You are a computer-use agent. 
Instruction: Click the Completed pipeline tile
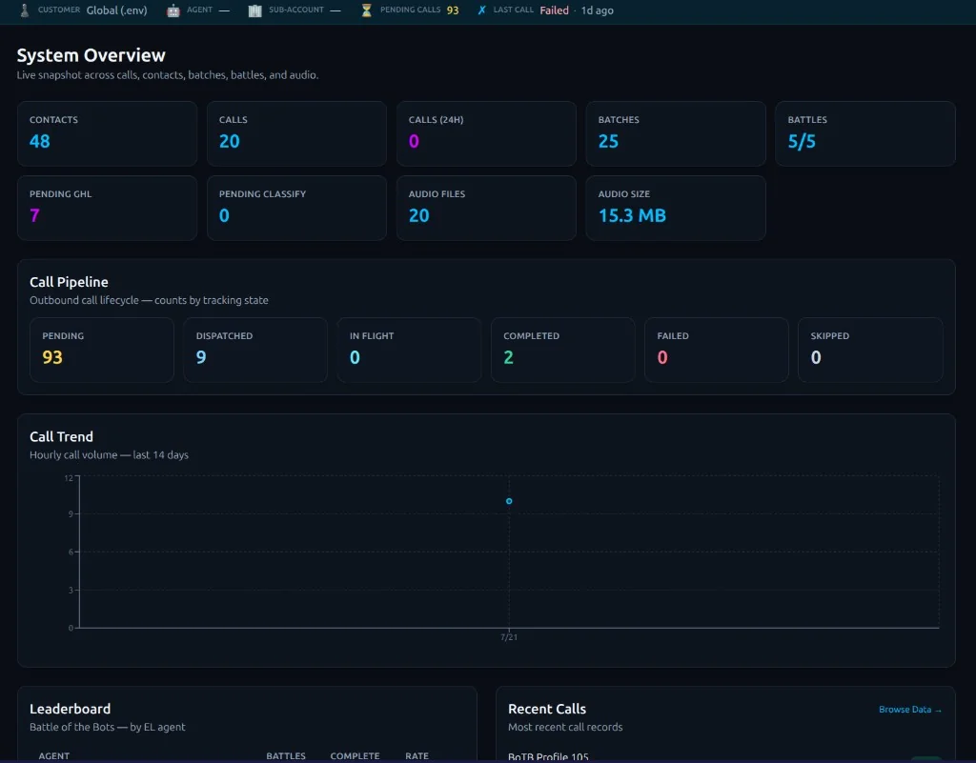coord(562,351)
